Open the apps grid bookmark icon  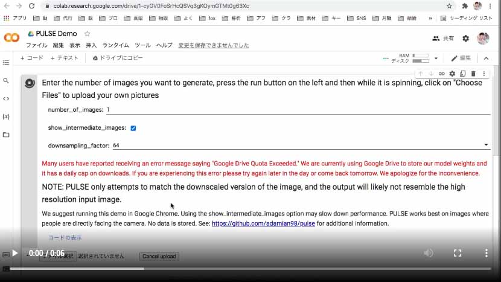(7, 18)
